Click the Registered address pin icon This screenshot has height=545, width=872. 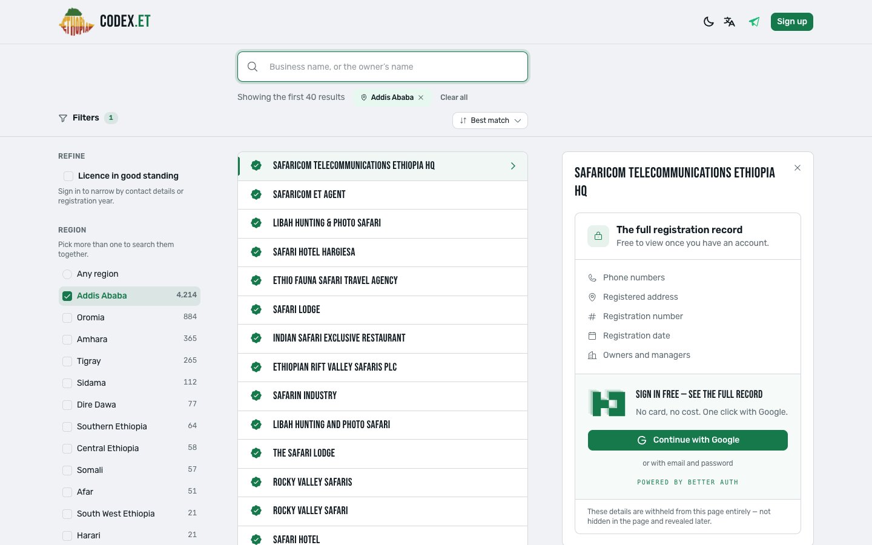coord(592,297)
